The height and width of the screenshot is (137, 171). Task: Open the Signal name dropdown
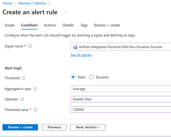click(x=121, y=47)
